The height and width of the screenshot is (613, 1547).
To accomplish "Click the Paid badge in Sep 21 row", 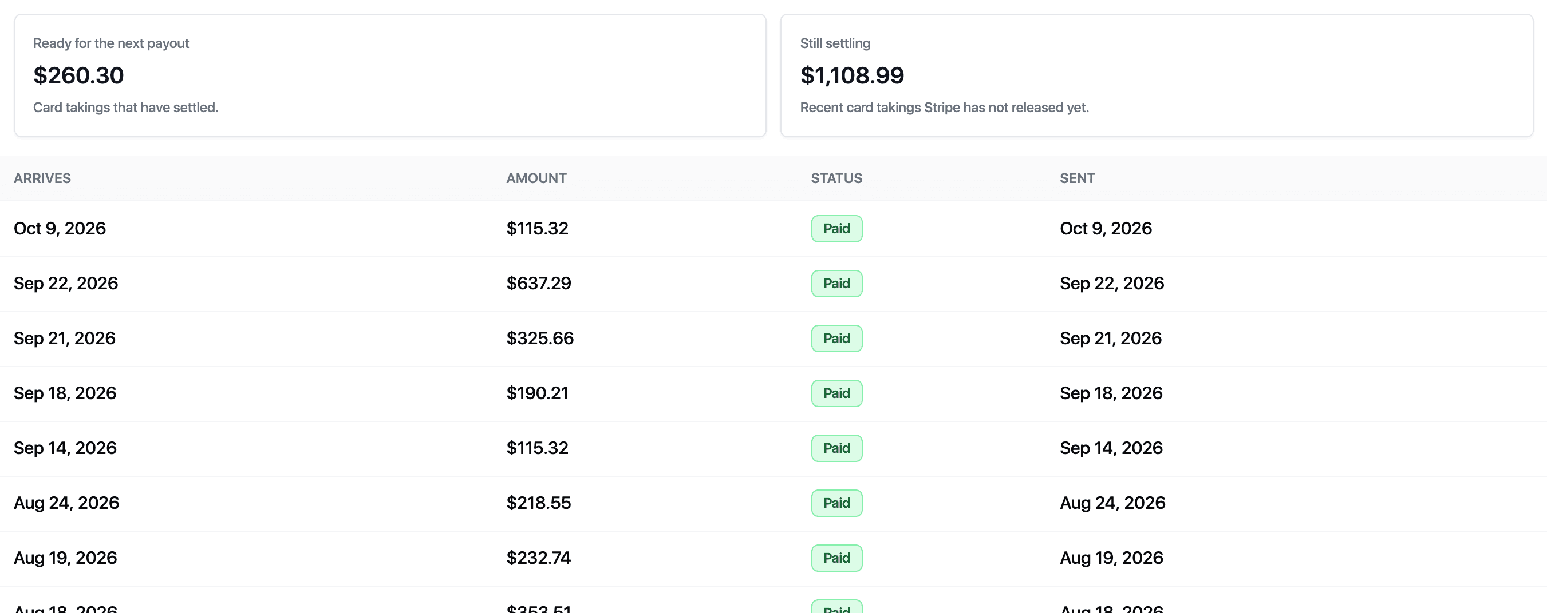I will tap(836, 339).
